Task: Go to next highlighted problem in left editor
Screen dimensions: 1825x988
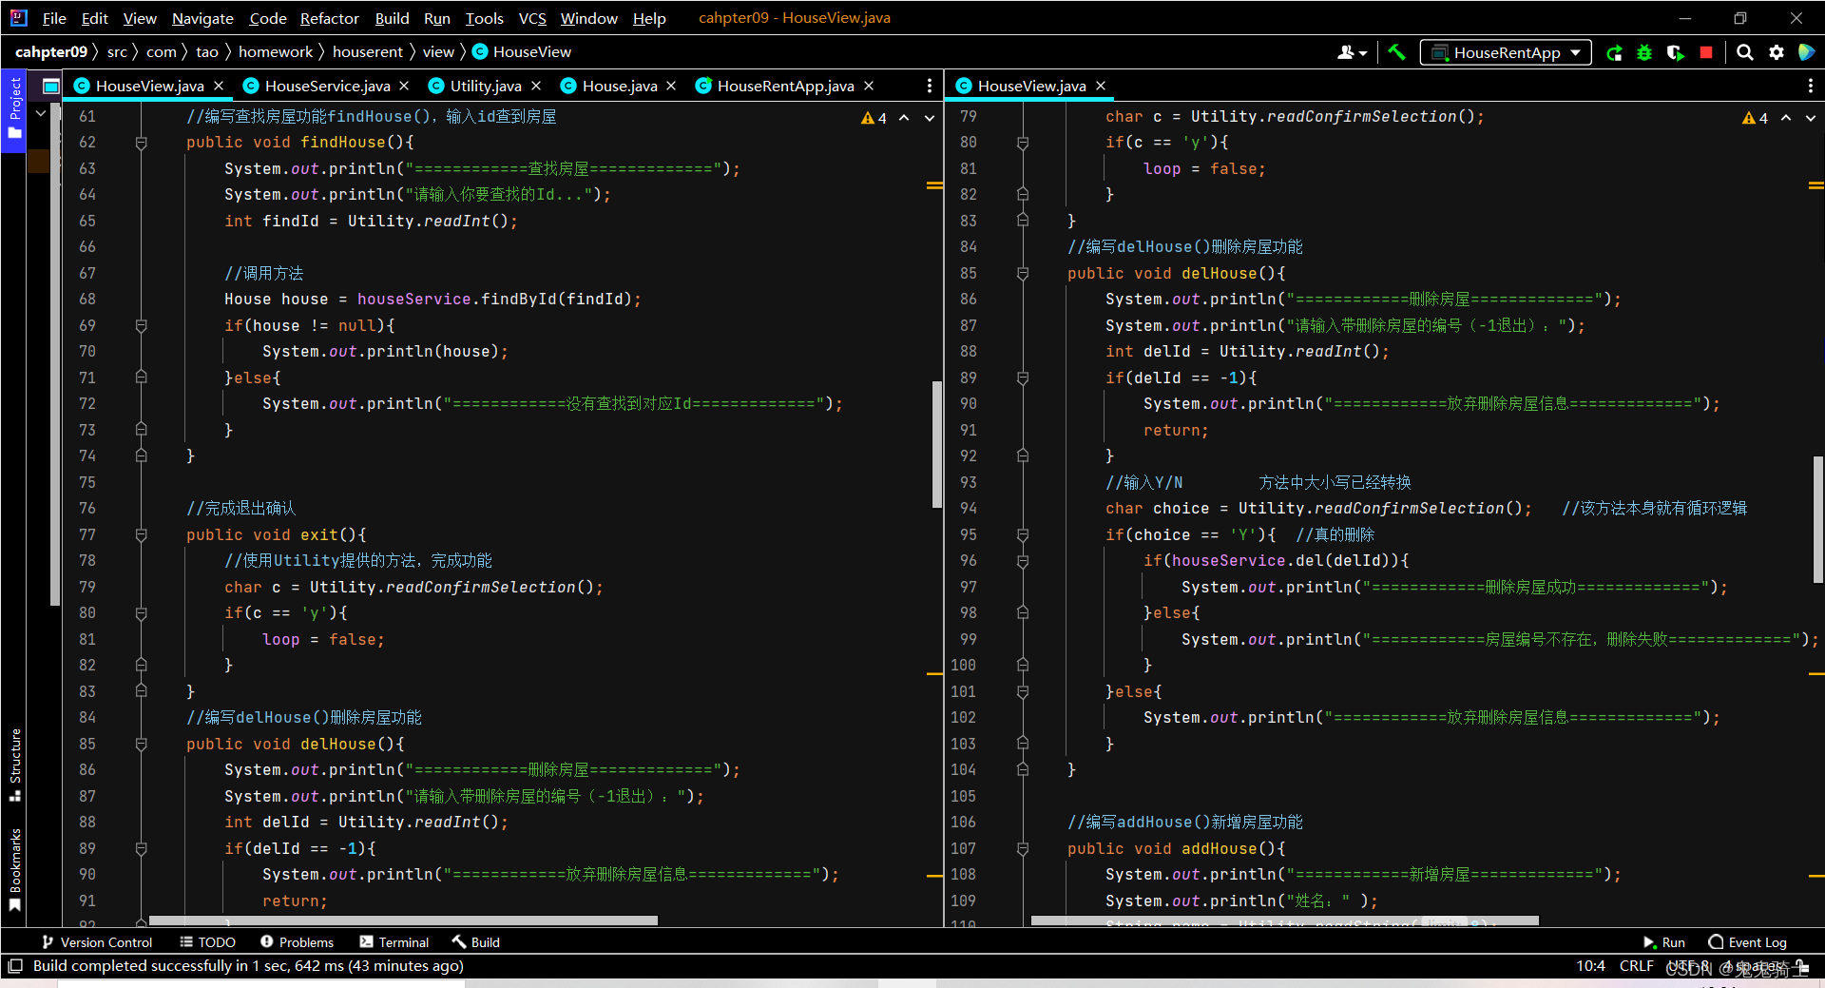Action: [x=930, y=118]
